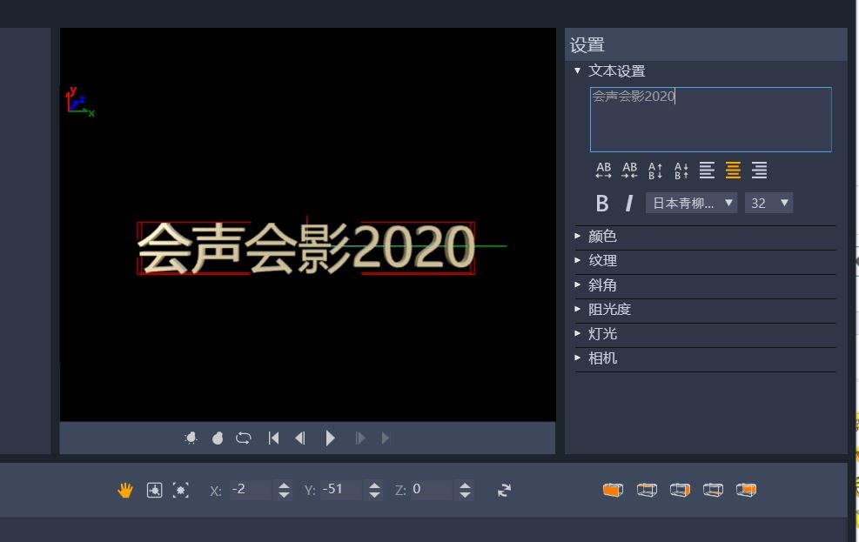
Task: Click the blob-shaped icon beside the loop button
Action: (218, 438)
